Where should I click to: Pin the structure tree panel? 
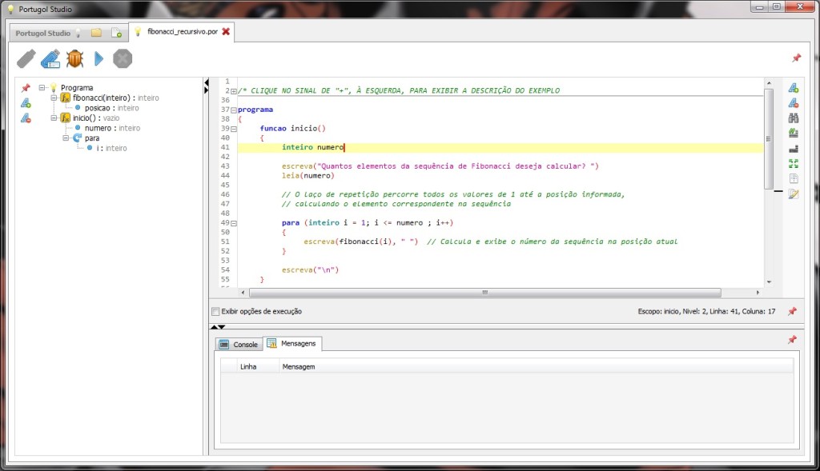point(26,88)
